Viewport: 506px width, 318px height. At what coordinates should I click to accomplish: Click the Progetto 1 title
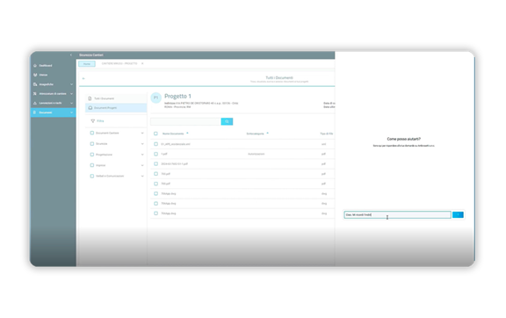[x=177, y=97]
